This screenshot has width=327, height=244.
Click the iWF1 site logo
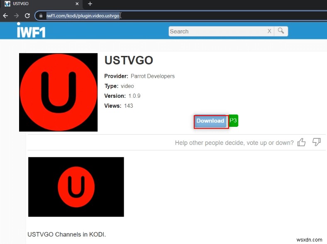[31, 30]
